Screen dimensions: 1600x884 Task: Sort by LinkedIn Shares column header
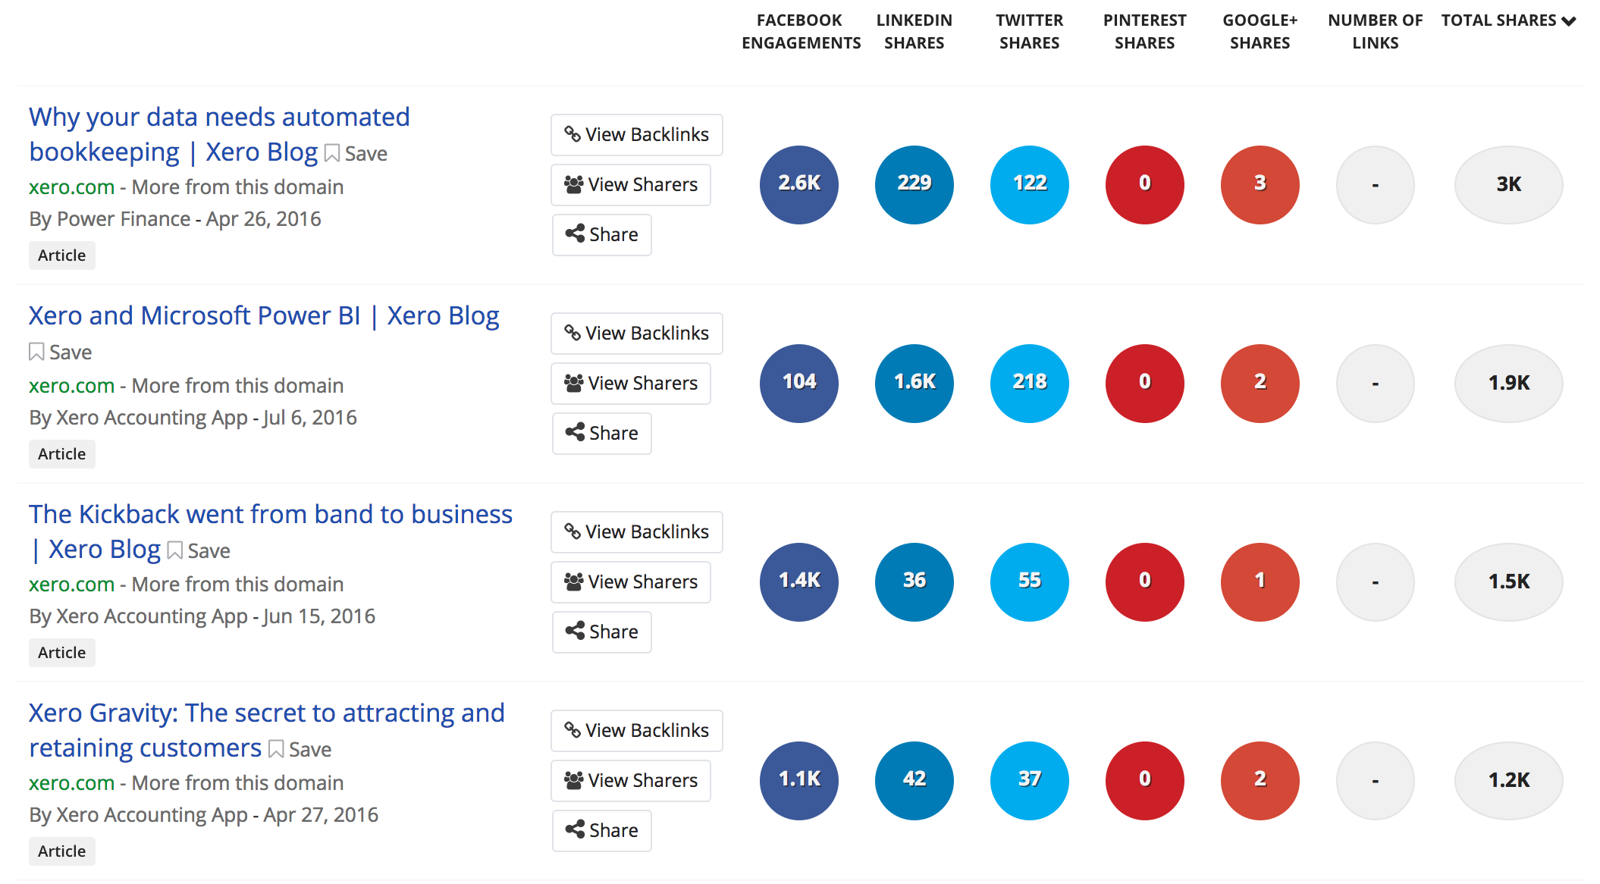coord(915,32)
